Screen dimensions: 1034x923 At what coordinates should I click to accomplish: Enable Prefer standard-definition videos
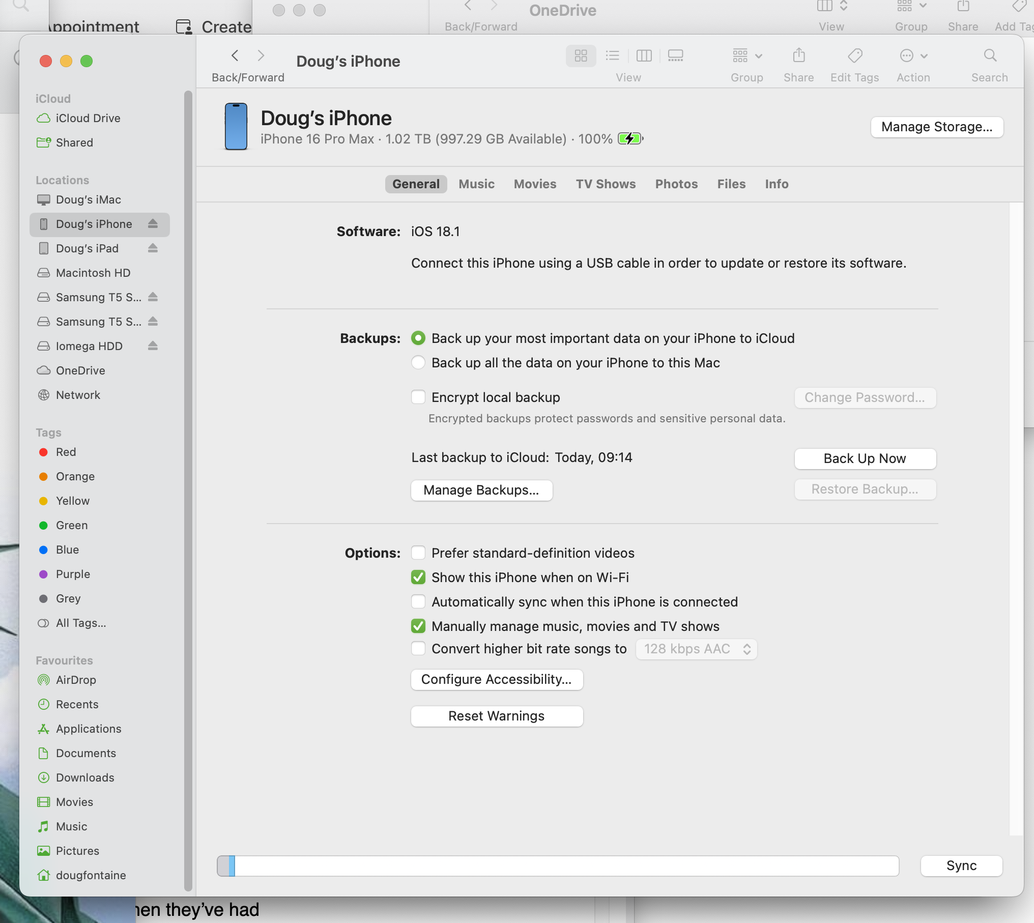tap(418, 553)
